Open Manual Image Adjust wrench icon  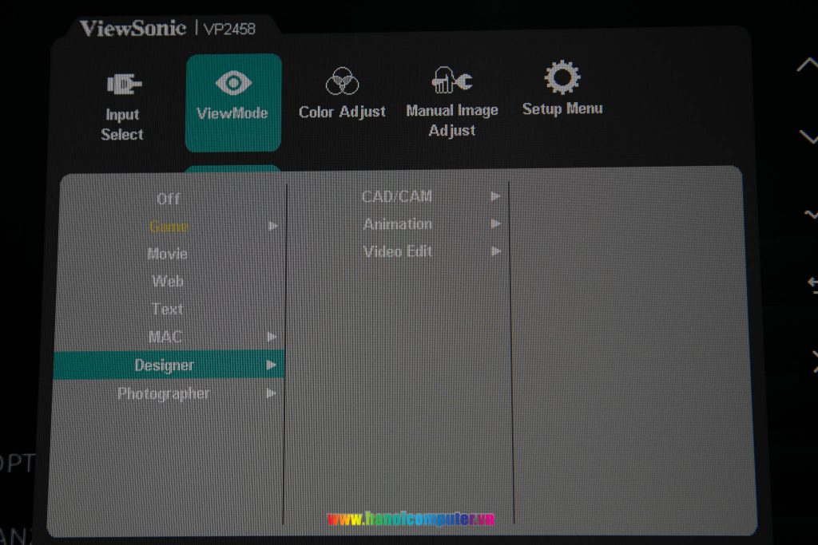(452, 80)
